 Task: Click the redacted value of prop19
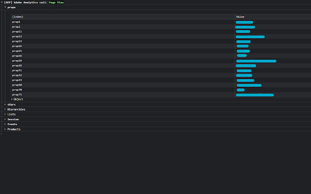(x=256, y=61)
